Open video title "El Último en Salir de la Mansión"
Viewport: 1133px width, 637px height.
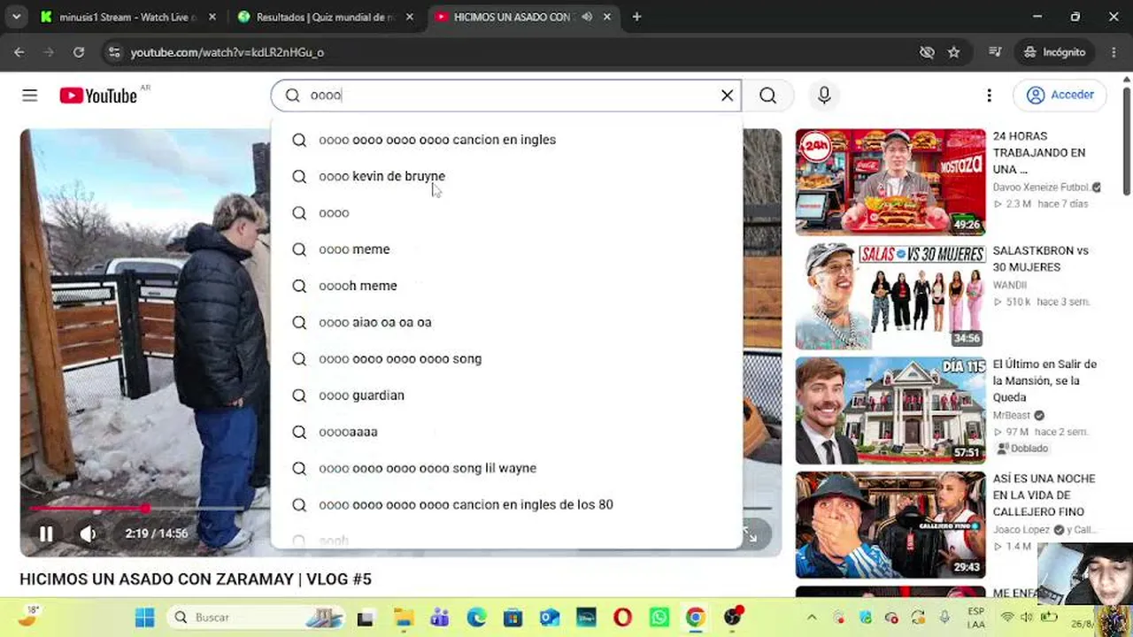(x=1044, y=380)
